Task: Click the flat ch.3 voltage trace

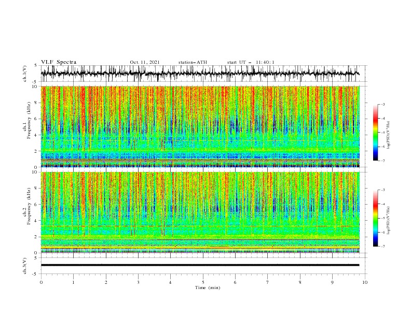Action: click(x=200, y=265)
